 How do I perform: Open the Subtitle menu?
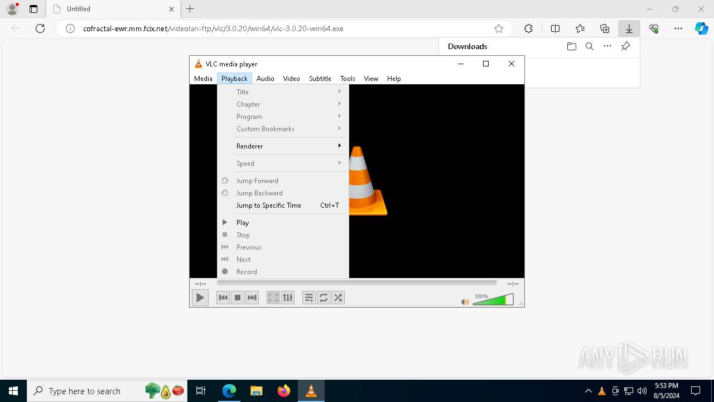pos(320,79)
